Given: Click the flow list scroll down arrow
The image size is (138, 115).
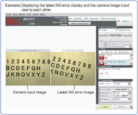Looking at the screenshot, I should tap(131, 64).
